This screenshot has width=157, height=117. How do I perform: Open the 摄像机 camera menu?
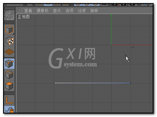click(x=42, y=11)
